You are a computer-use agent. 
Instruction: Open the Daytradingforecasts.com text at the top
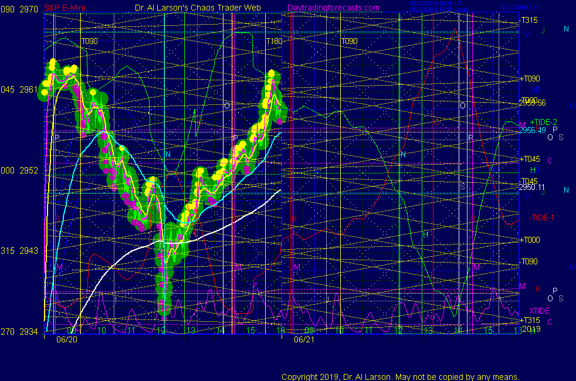coord(333,8)
